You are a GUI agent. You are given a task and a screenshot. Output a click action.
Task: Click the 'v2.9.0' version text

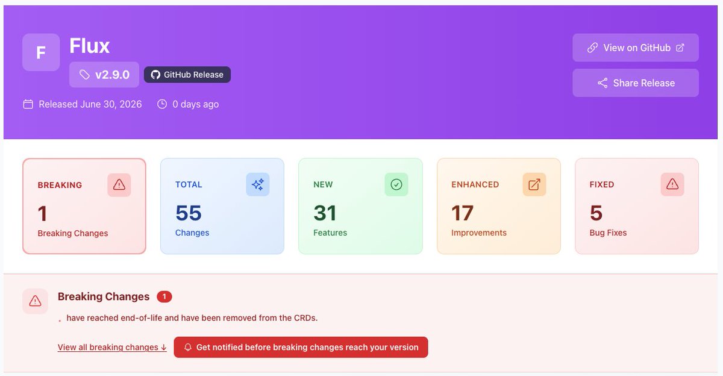coord(112,75)
